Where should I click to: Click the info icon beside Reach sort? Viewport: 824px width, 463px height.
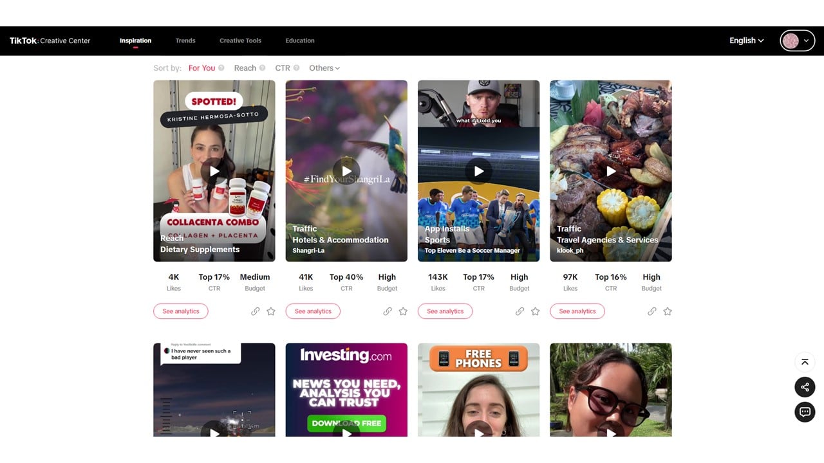tap(263, 68)
